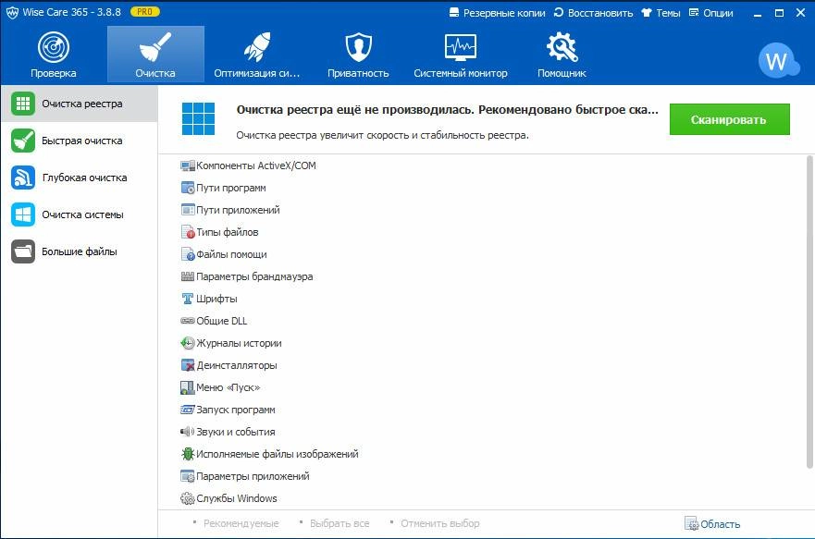Click the Рекомендуемые link

click(x=241, y=523)
